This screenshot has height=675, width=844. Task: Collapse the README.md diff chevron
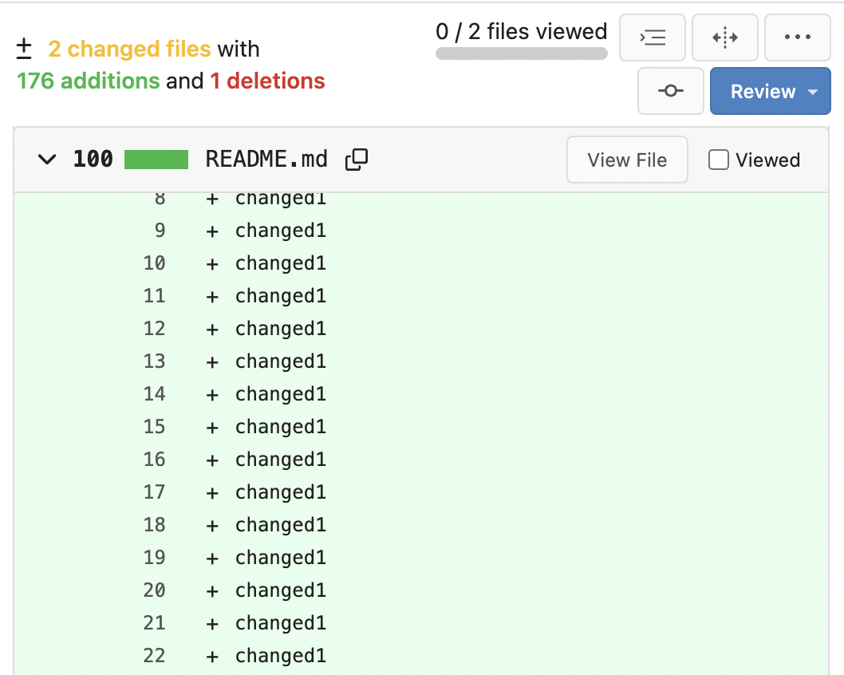[x=47, y=160]
